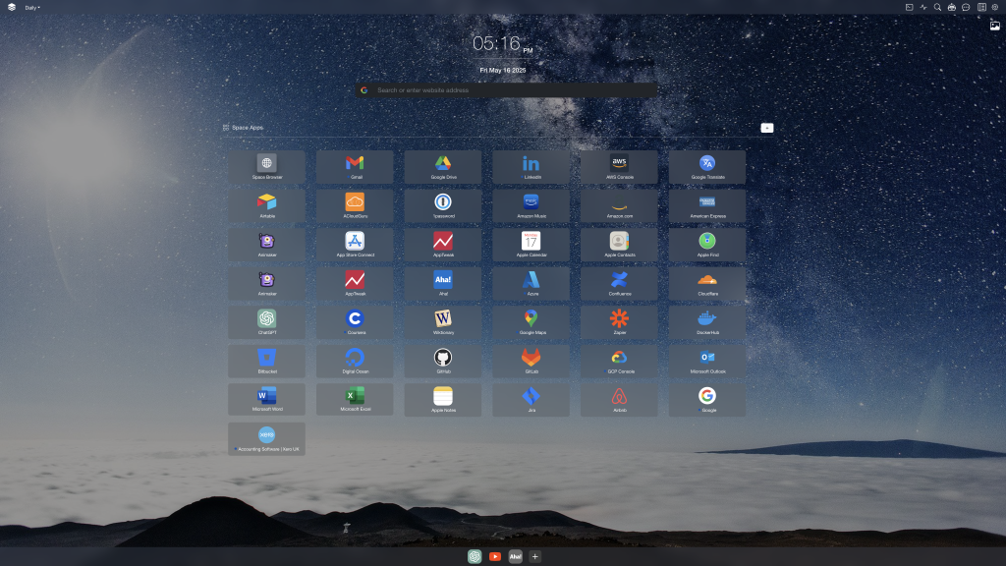1006x566 pixels.
Task: Open the Apple Calendar tile
Action: (x=531, y=245)
